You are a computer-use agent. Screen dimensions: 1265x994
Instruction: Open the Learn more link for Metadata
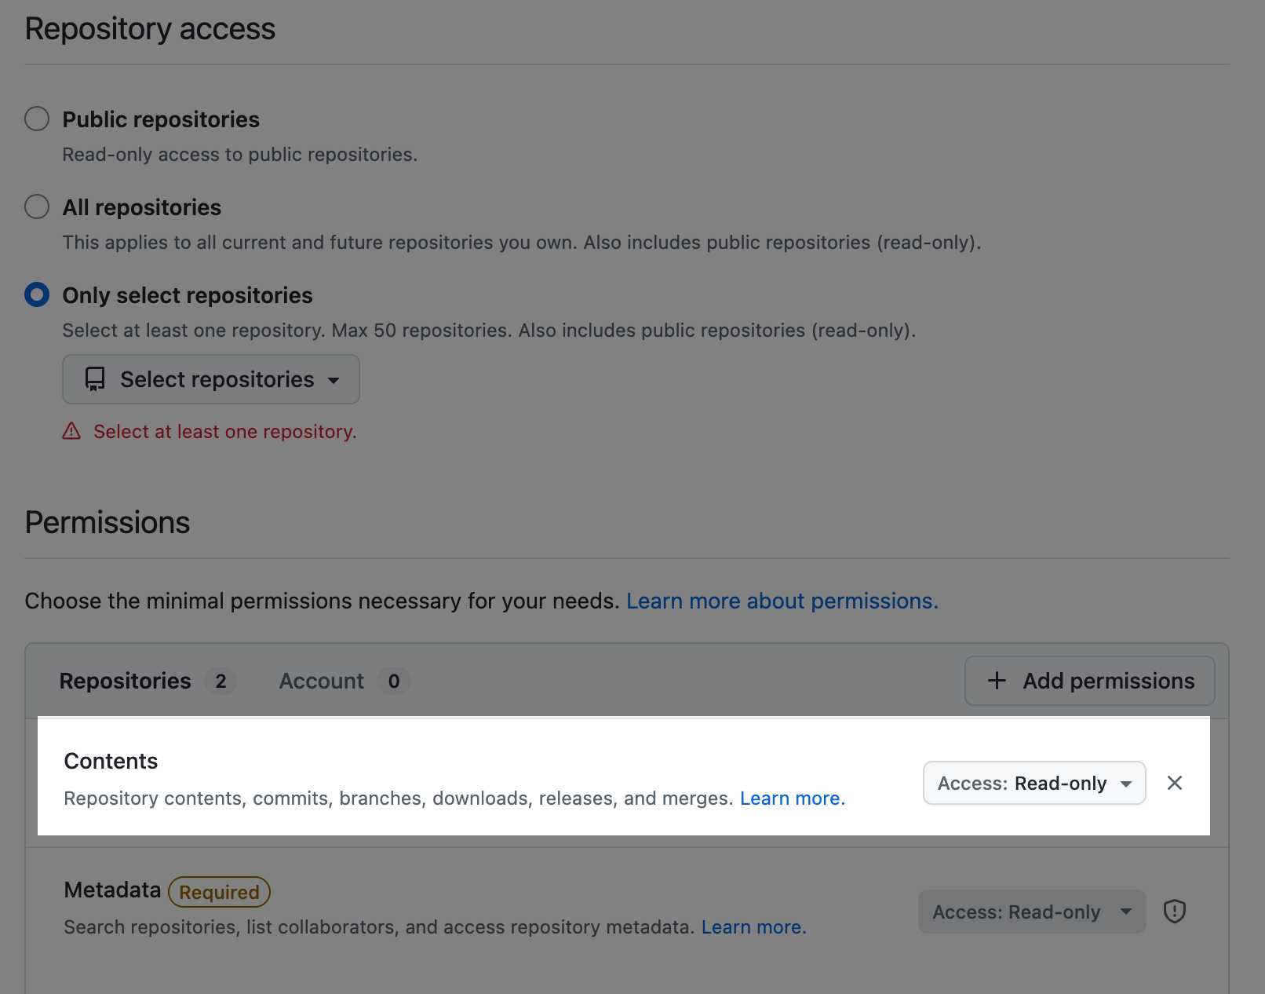[x=753, y=927]
